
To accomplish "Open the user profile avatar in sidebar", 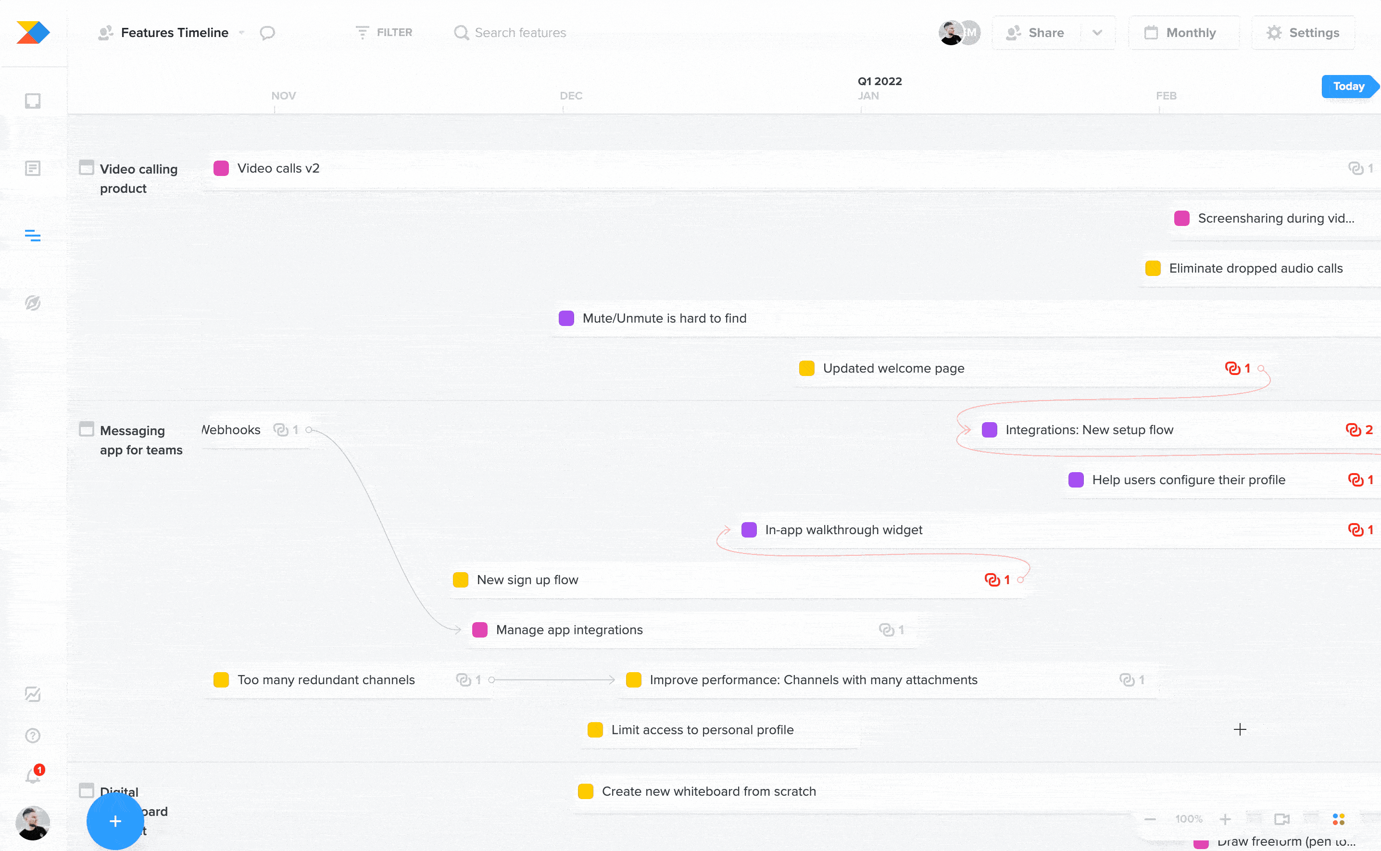I will click(x=33, y=822).
